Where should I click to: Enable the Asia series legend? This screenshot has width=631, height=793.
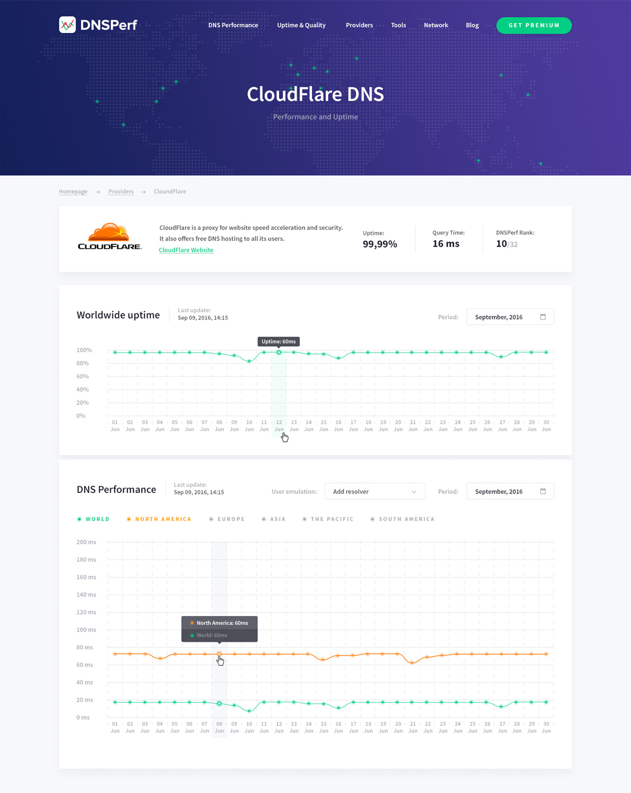(274, 519)
